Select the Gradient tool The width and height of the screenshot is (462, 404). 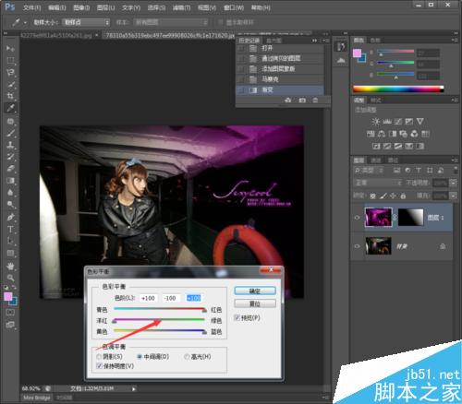click(x=10, y=181)
